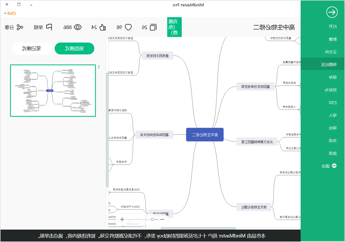
Task: Click the 98 favorites count
Action: pos(119,27)
